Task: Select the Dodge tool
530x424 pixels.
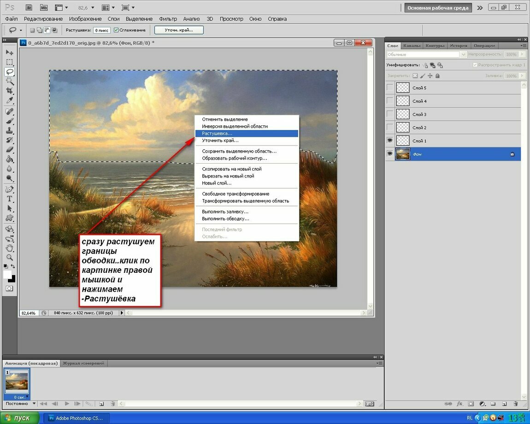Action: click(10, 178)
